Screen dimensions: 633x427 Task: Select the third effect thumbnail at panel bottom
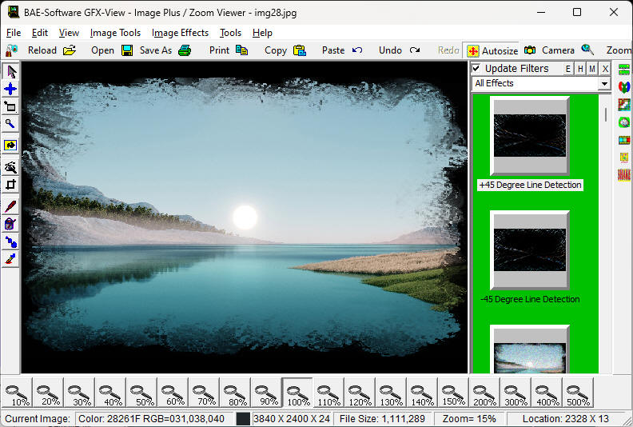[x=530, y=350]
